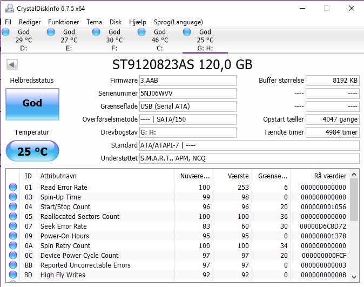Click status orb for Device Power Cycle Count

pos(13,256)
